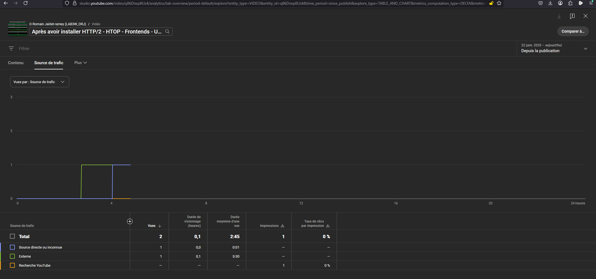The height and width of the screenshot is (279, 596).
Task: Click the browser URL address bar
Action: click(x=283, y=3)
